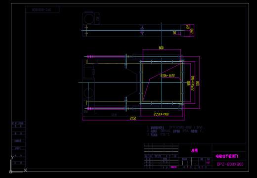The image size is (257, 178).
Task: Select the gray '1238' dimension text
Action: pyautogui.click(x=114, y=115)
